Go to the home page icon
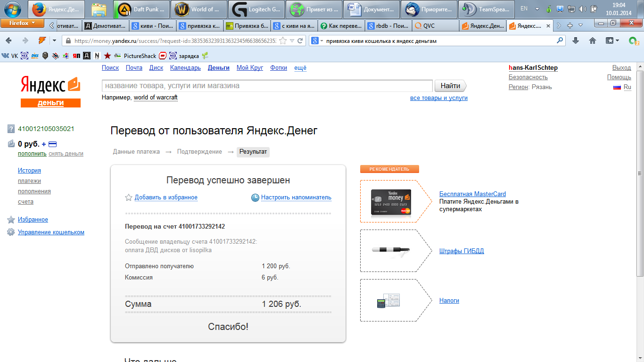 click(x=593, y=41)
